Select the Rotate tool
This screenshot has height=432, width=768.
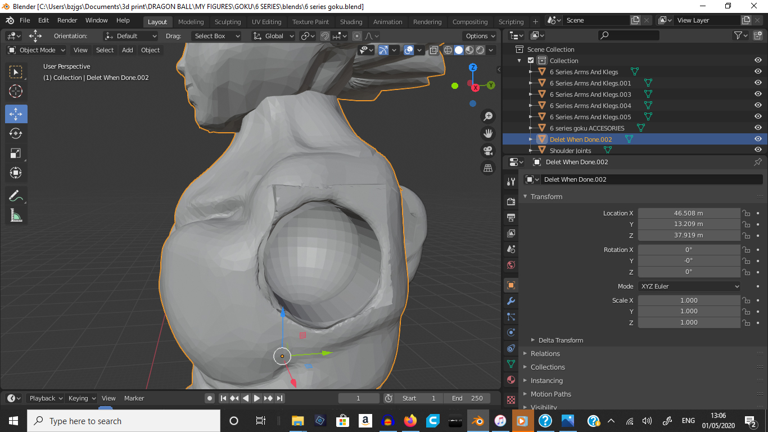tap(16, 133)
